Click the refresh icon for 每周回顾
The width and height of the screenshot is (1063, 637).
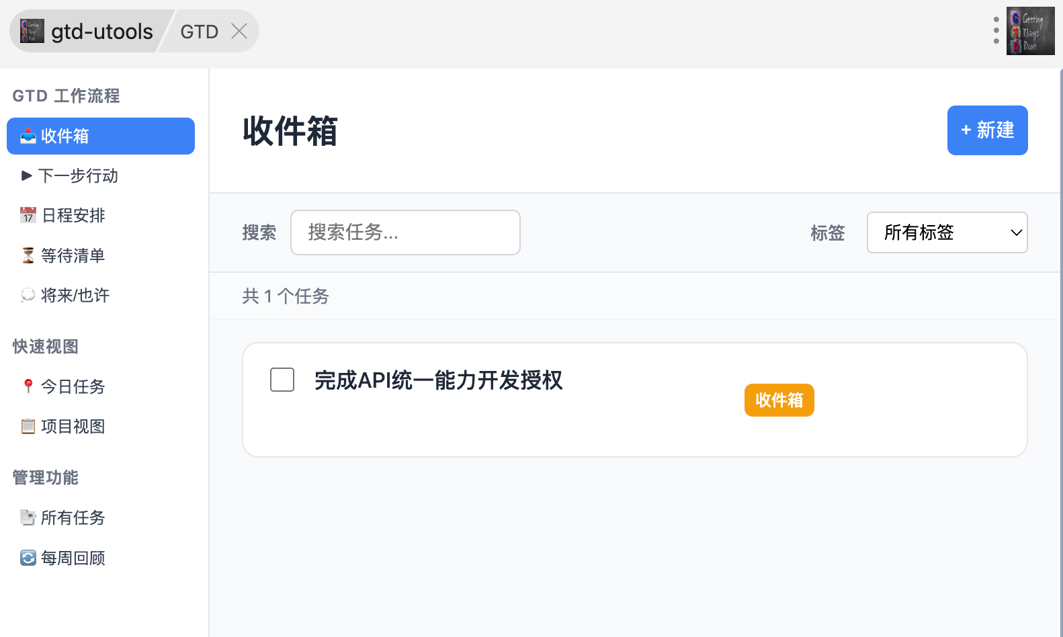[x=28, y=558]
